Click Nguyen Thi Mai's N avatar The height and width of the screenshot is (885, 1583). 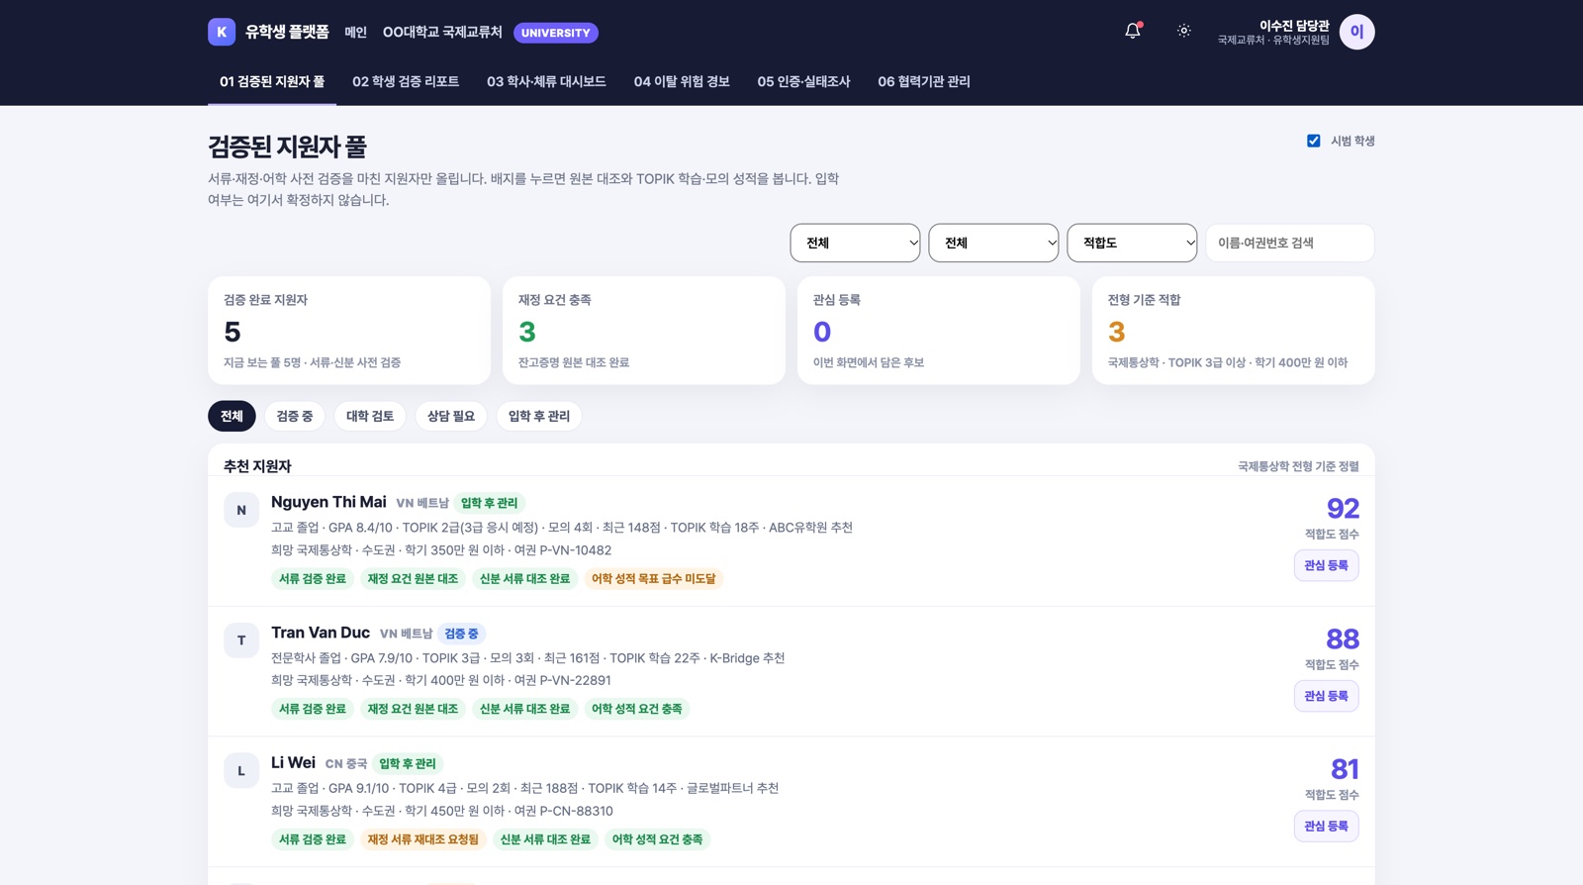[x=241, y=510]
